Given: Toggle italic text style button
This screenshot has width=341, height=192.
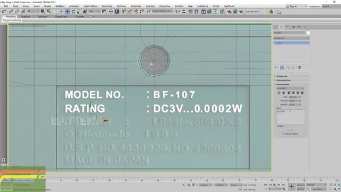Looking at the screenshot, I should coord(279,93).
